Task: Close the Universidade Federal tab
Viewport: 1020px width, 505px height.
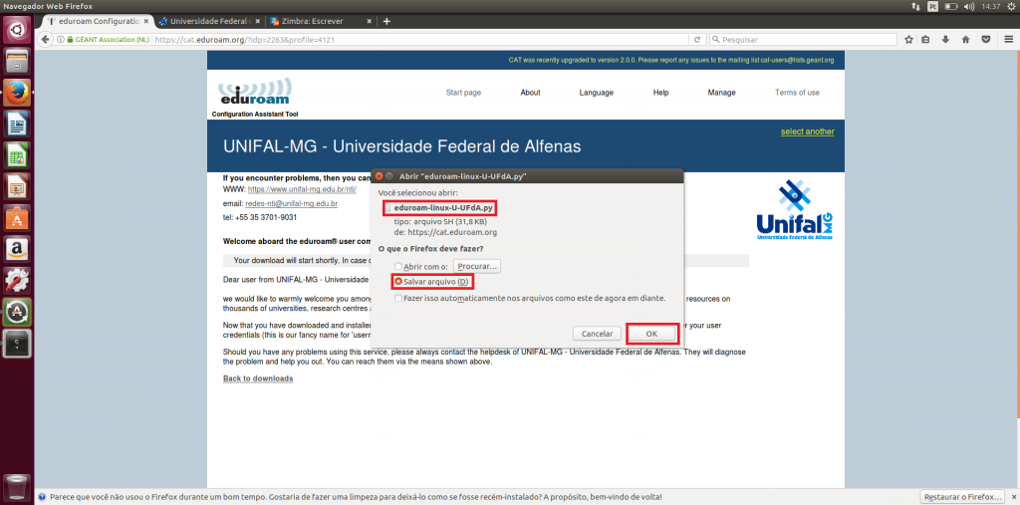Action: pyautogui.click(x=257, y=21)
